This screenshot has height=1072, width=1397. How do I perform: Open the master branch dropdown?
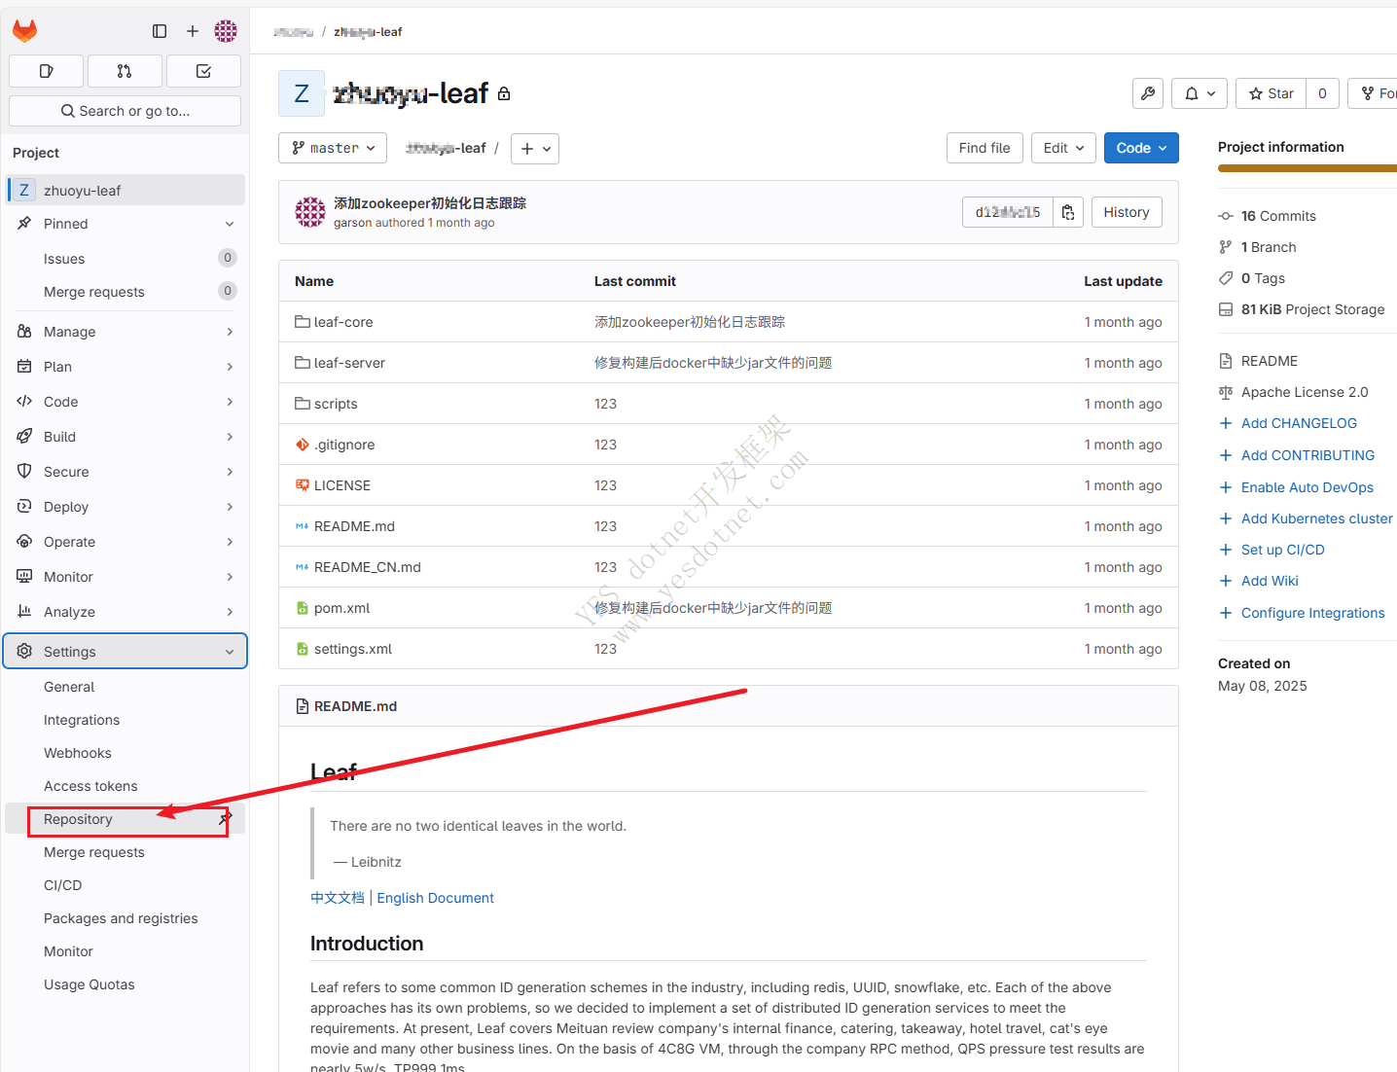pyautogui.click(x=333, y=148)
